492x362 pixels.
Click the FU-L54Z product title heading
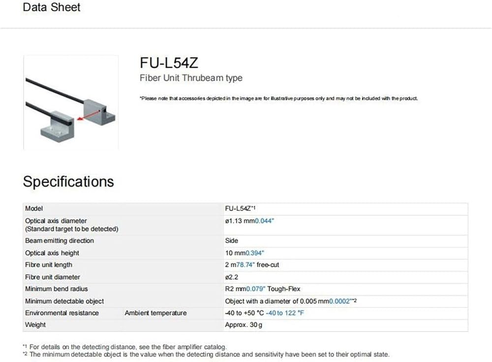pyautogui.click(x=169, y=63)
